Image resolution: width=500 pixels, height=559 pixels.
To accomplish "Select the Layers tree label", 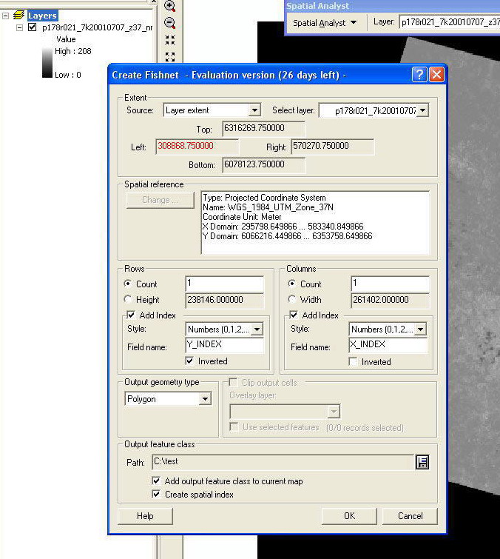I will (x=42, y=16).
